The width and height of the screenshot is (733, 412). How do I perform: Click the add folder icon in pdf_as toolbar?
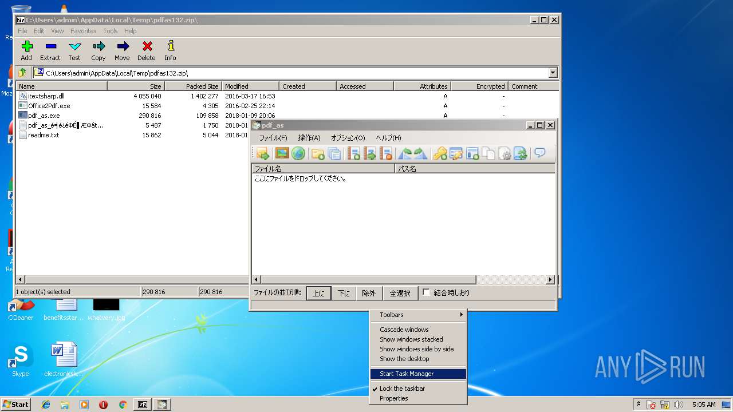(x=318, y=153)
